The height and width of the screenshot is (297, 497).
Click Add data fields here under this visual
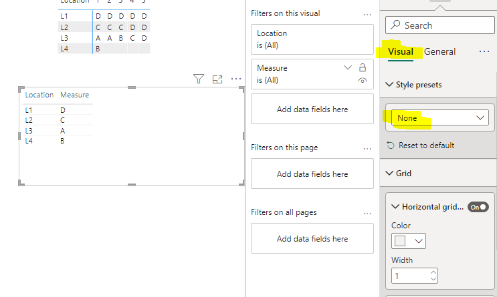pyautogui.click(x=312, y=109)
